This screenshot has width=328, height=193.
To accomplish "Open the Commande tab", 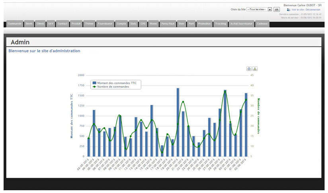I will pyautogui.click(x=15, y=24).
